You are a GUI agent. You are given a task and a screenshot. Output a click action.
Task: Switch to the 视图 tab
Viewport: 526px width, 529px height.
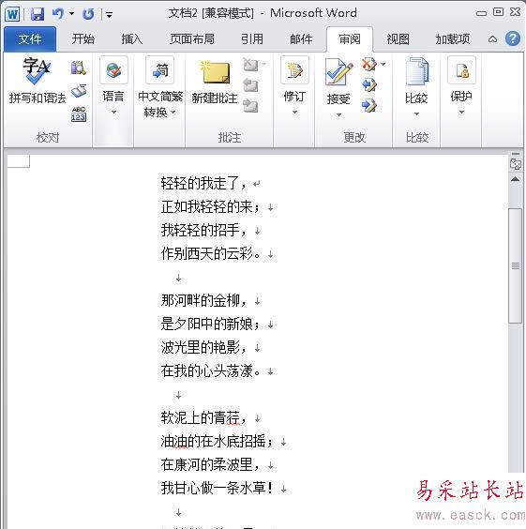pos(398,39)
